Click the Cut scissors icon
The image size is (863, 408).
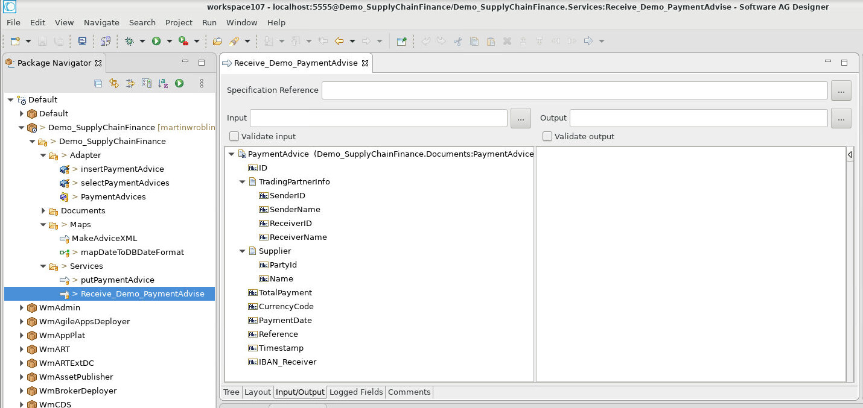click(457, 41)
